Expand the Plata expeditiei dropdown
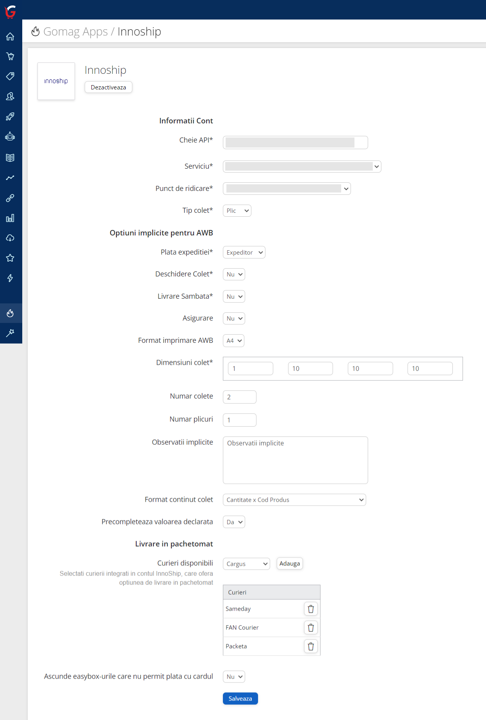Viewport: 486px width, 720px height. coord(244,253)
